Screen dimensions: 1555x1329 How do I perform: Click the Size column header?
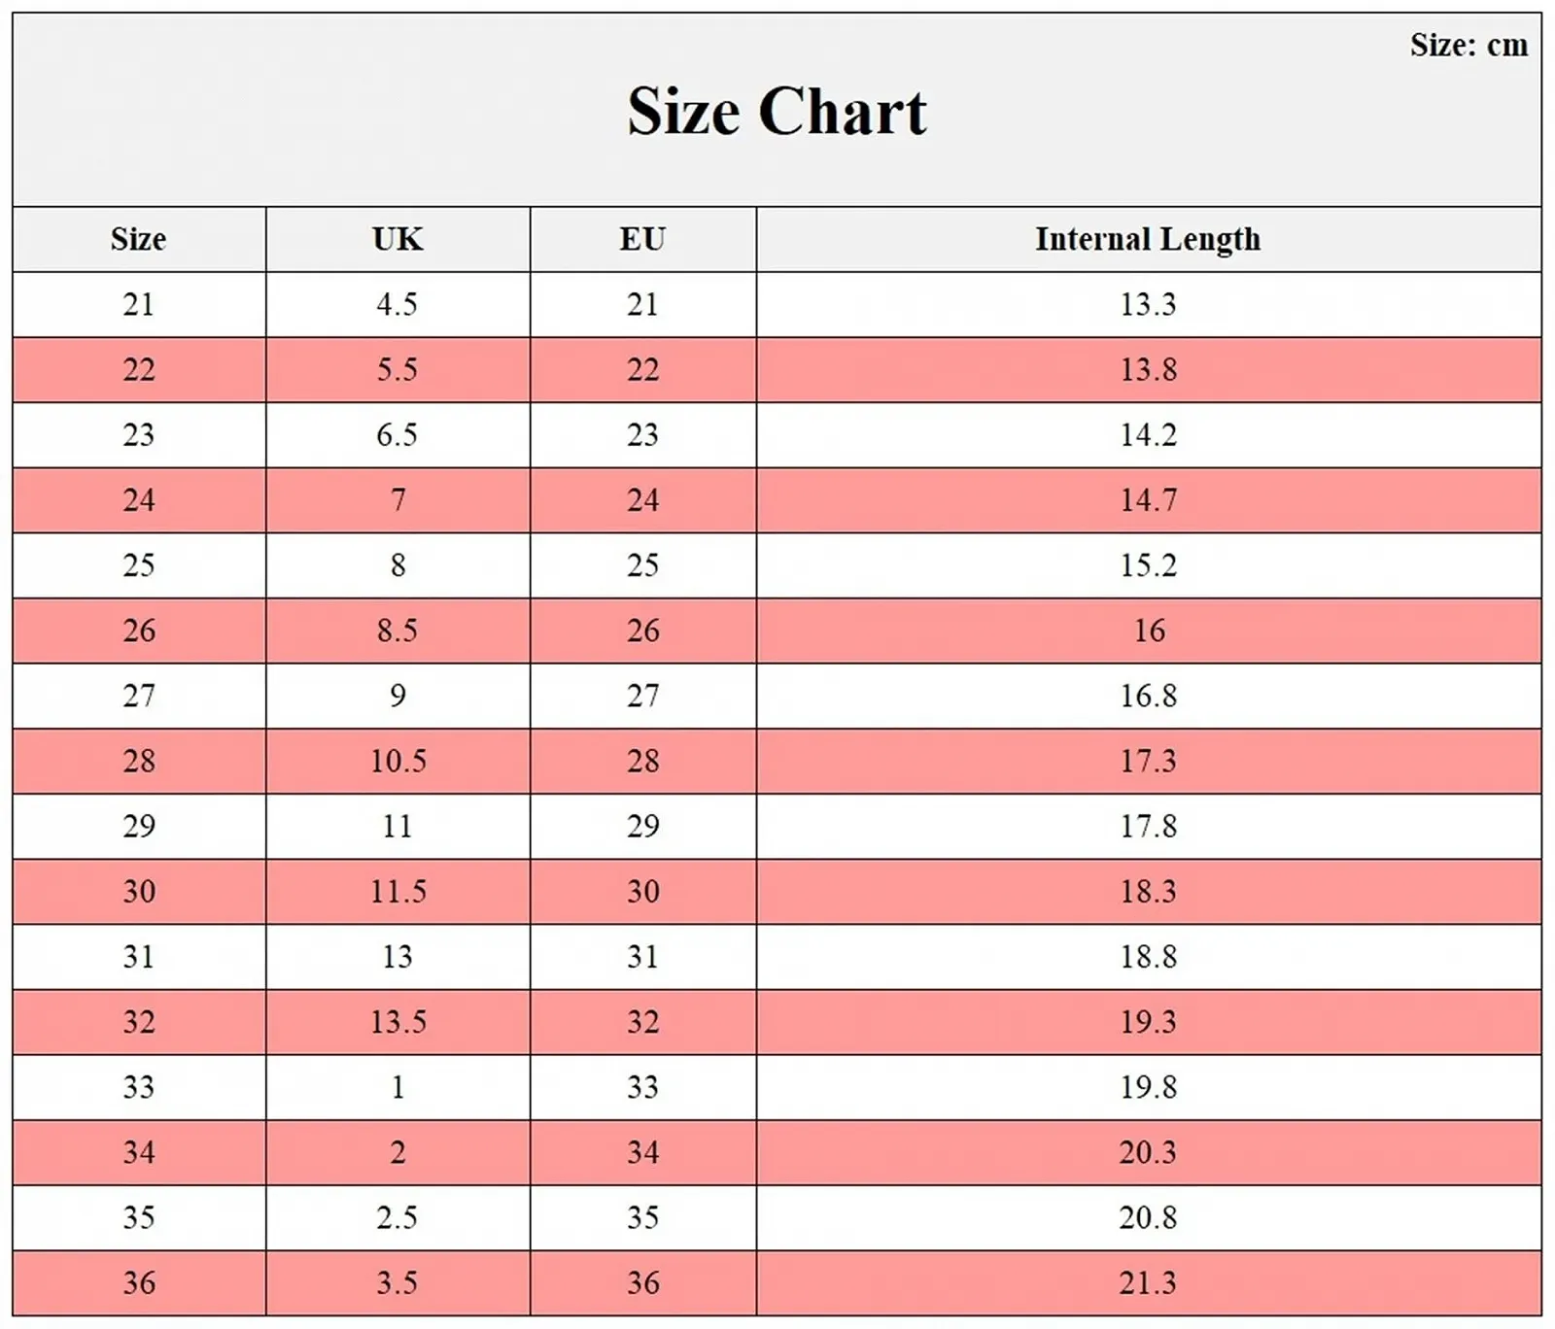pos(138,239)
